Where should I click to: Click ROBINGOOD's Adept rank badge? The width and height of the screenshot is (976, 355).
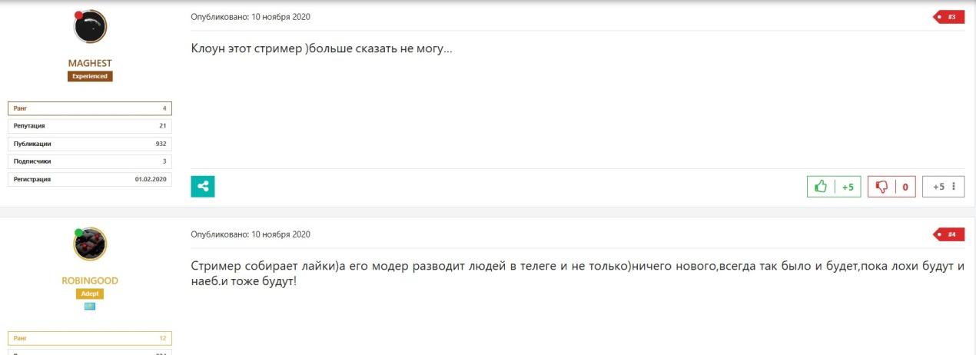tap(90, 294)
